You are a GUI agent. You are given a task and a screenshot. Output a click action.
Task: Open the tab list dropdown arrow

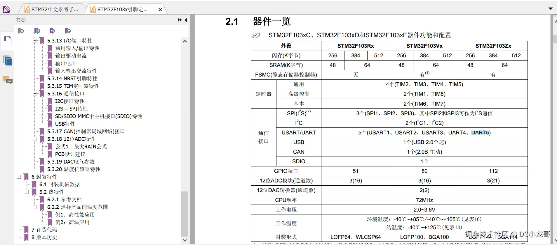coord(551,8)
